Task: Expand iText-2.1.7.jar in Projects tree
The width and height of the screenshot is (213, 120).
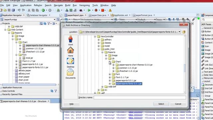Action: click(x=16, y=61)
